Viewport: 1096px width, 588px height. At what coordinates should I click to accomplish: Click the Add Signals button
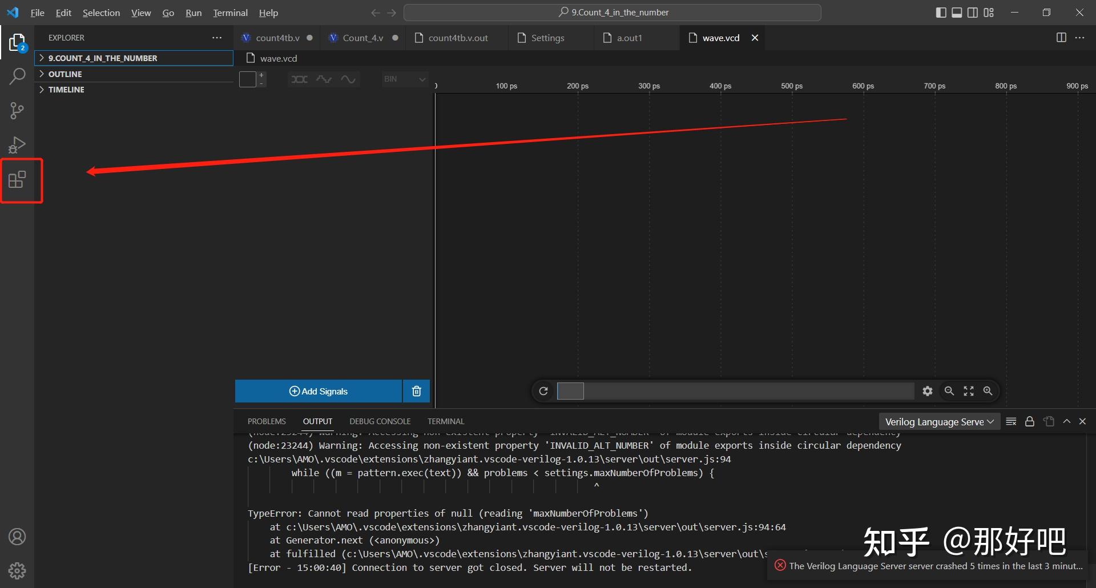pos(319,391)
